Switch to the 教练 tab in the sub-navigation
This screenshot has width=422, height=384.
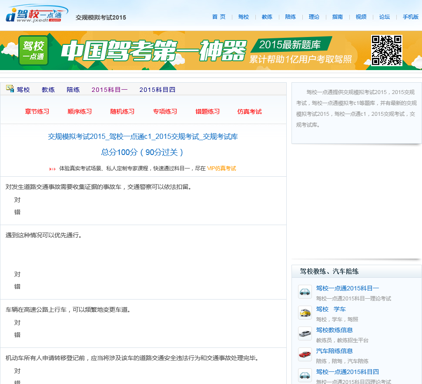coord(48,90)
